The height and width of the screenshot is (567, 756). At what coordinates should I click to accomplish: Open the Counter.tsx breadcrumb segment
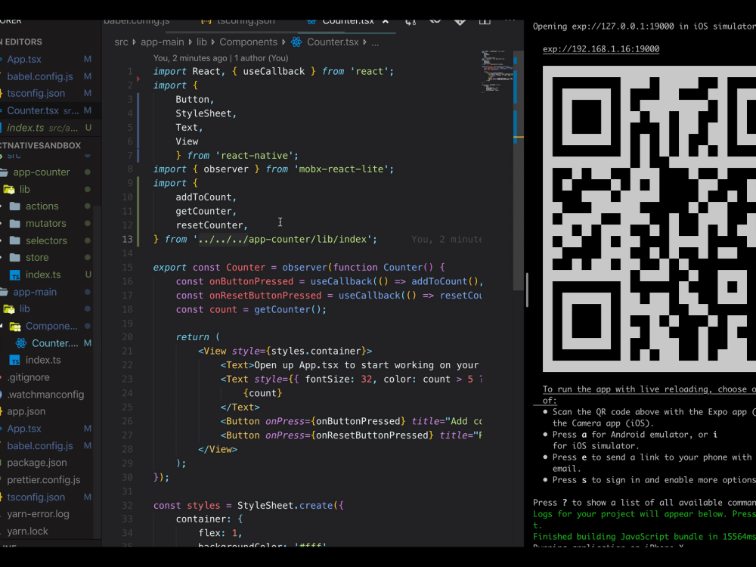click(333, 42)
